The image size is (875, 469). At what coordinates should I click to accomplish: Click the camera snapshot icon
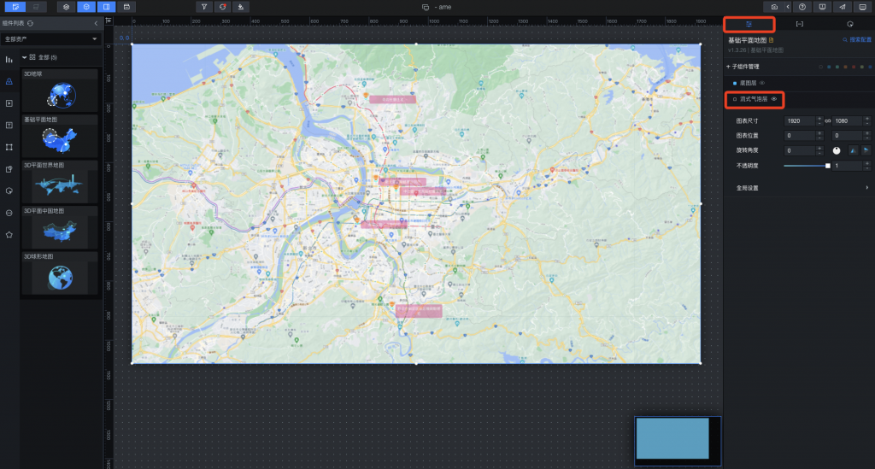point(774,7)
